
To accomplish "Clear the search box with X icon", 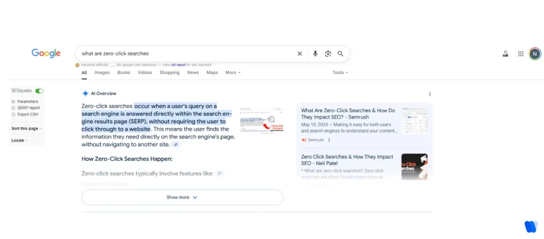I will [300, 54].
